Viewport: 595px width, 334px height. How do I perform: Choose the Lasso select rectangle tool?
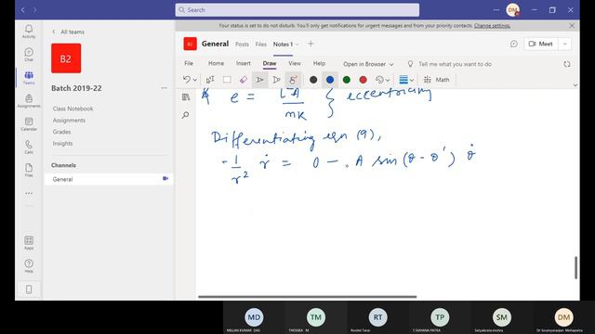click(x=227, y=80)
